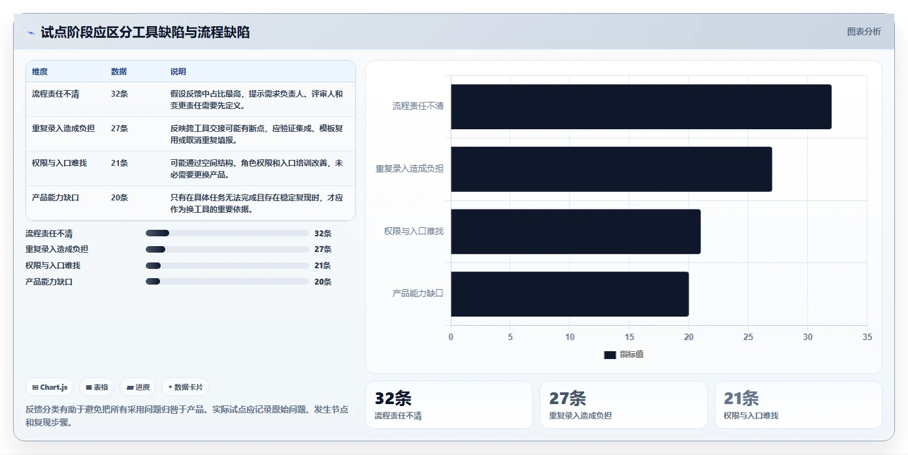This screenshot has width=908, height=455.
Task: Click the y-axis label 产品能力缺口 in the chart
Action: coord(418,294)
